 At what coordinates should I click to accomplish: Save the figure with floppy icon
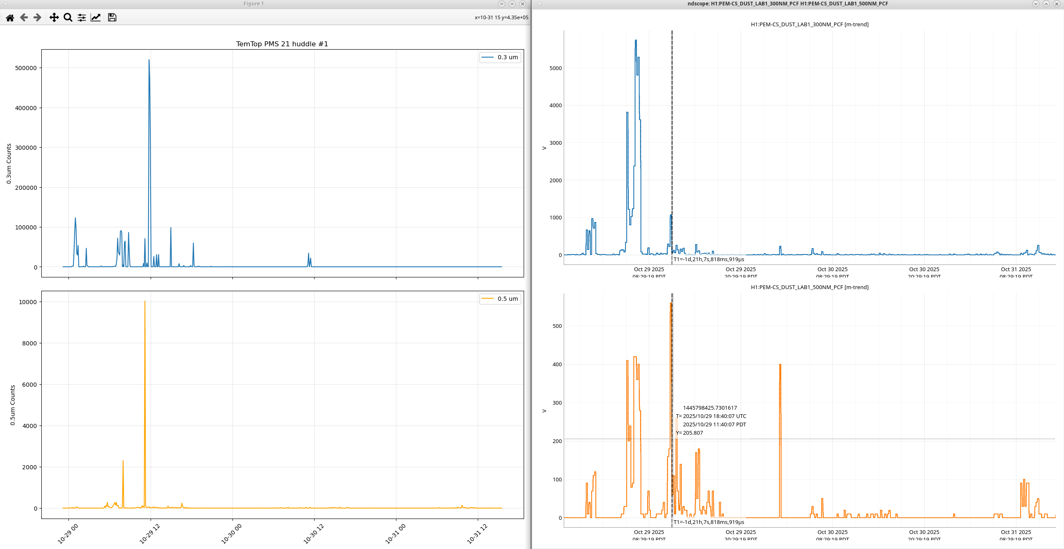pos(112,18)
